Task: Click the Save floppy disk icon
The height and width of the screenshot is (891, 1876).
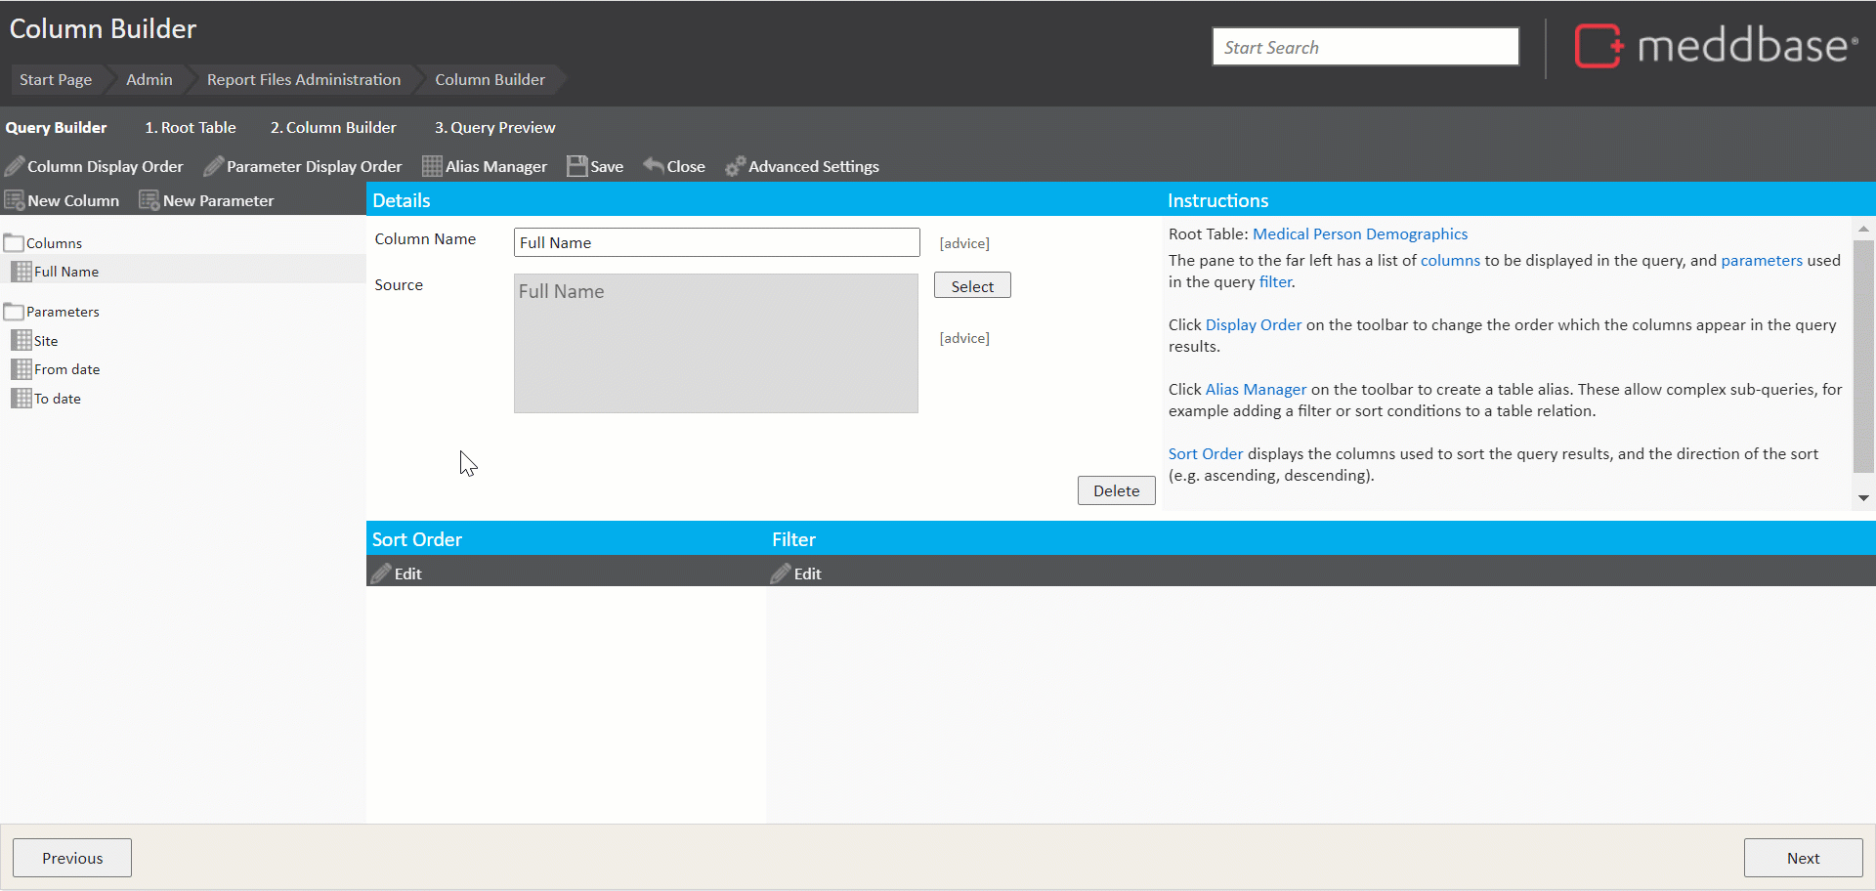Action: click(577, 166)
